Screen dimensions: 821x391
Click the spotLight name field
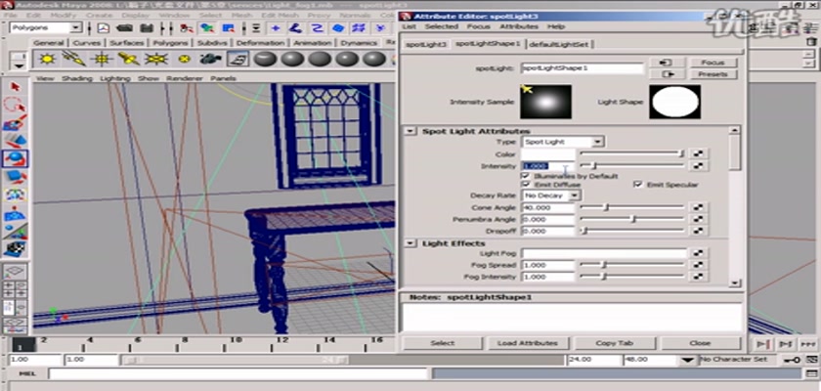583,68
